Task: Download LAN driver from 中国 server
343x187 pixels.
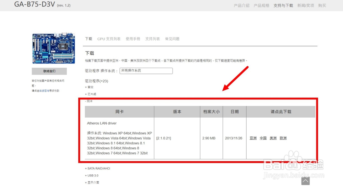Action: click(263, 138)
